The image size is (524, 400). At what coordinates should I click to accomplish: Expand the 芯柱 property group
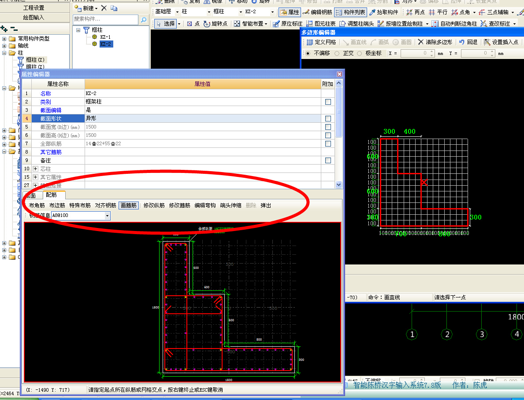click(35, 169)
